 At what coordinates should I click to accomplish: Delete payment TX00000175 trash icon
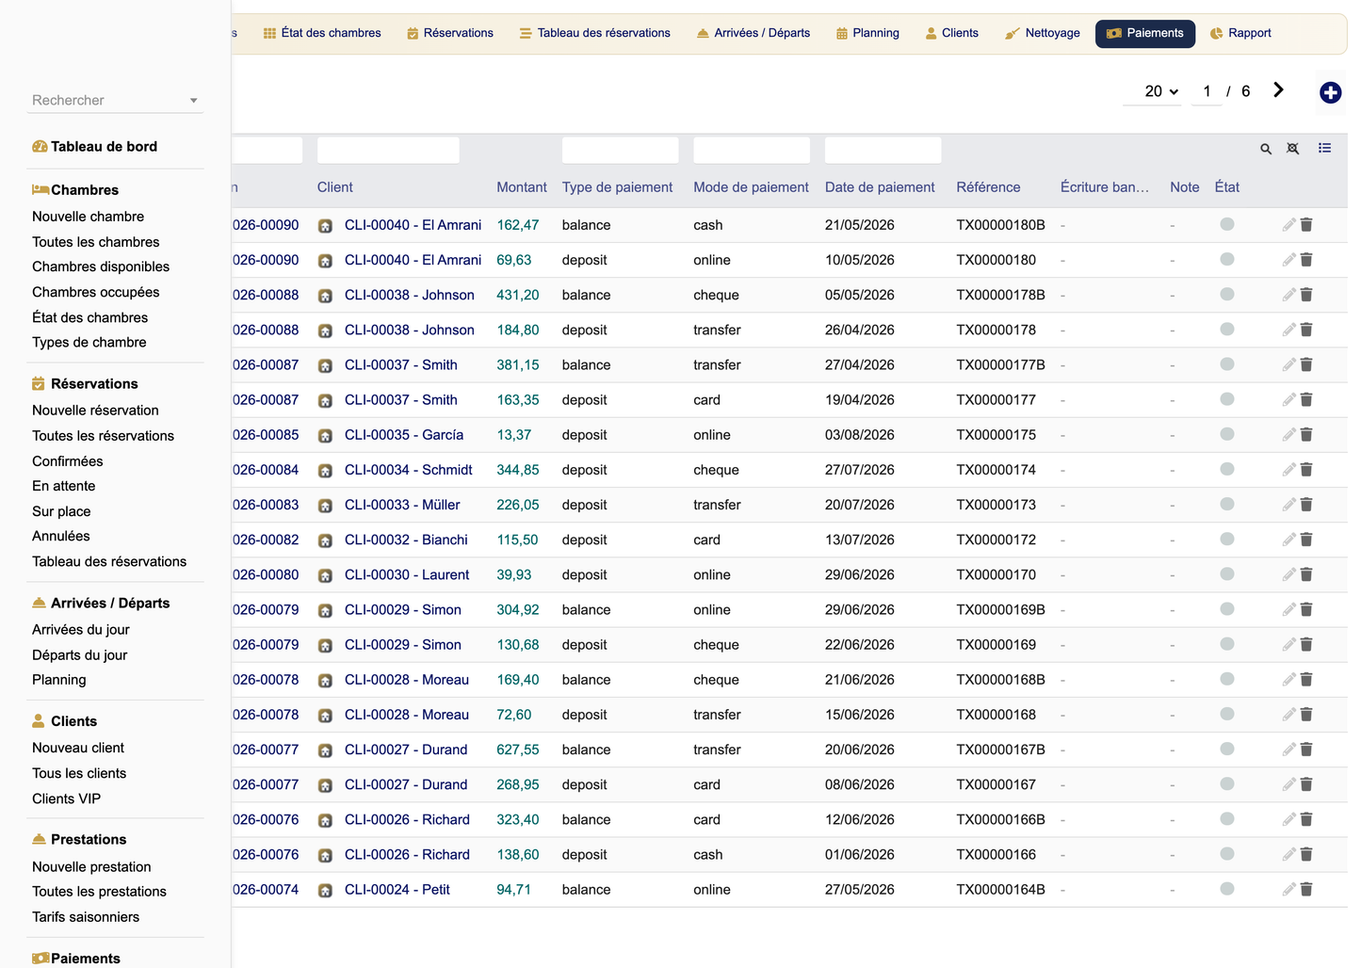[1306, 435]
